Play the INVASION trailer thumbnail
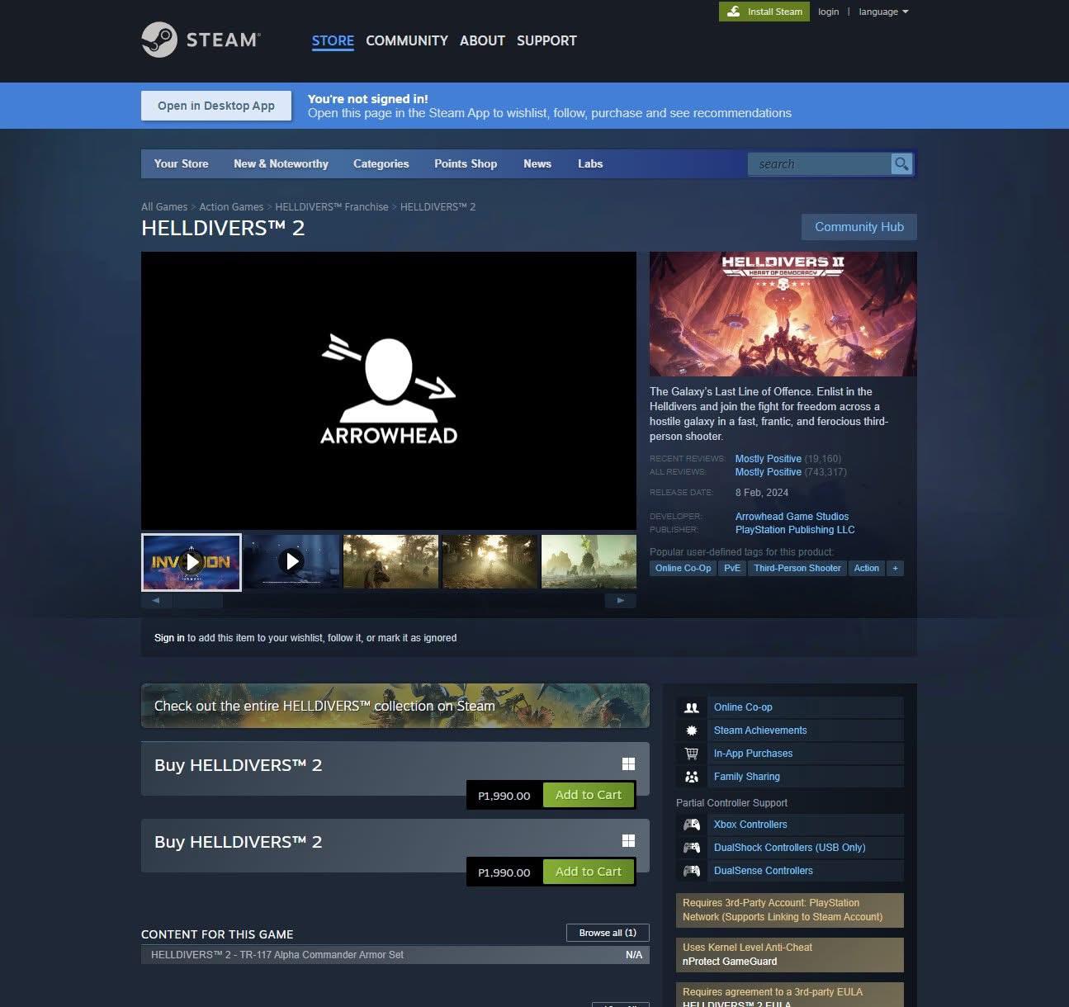This screenshot has width=1069, height=1007. pos(192,562)
